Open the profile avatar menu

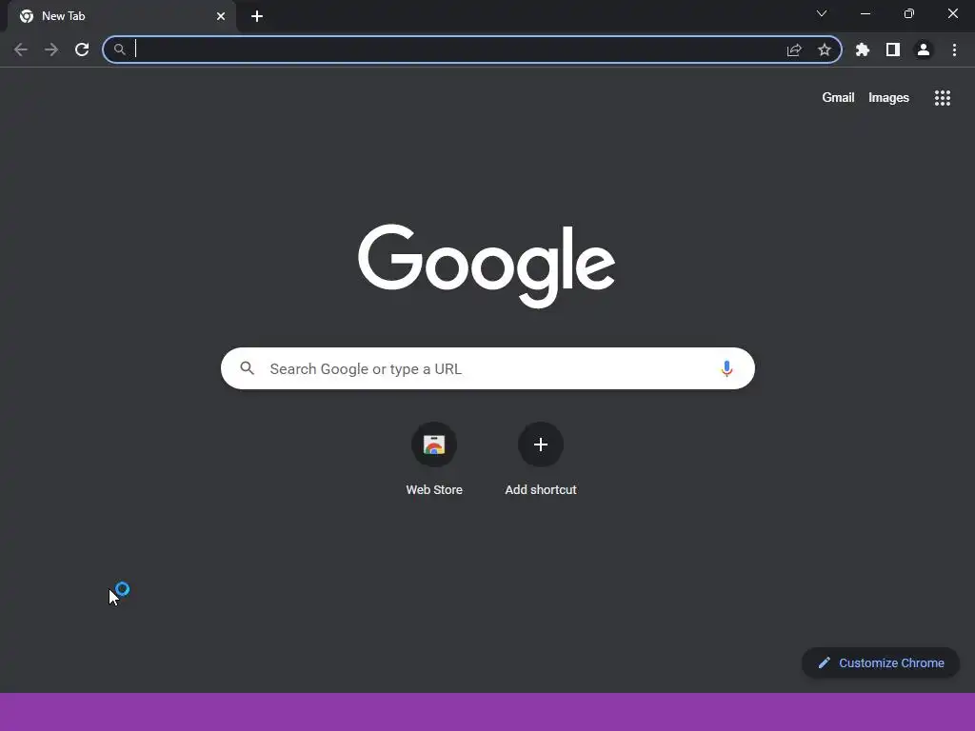coord(924,49)
